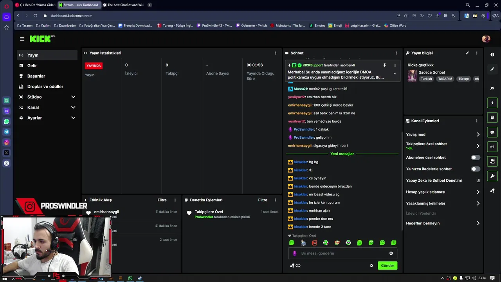501x282 pixels.
Task: Open Kanal Eylemleri three-dot menu
Action: tap(476, 121)
